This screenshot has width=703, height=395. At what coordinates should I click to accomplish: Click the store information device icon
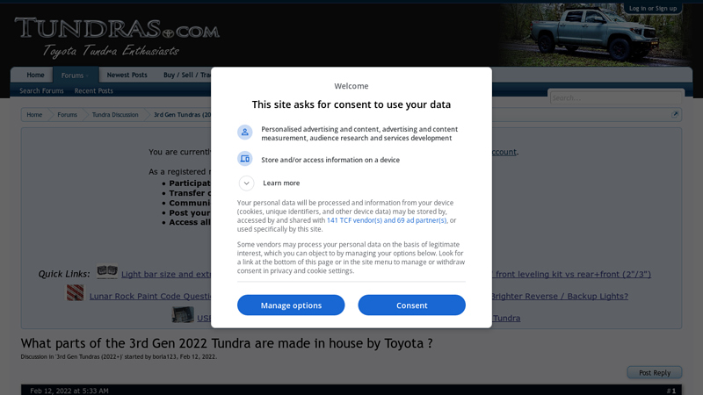pyautogui.click(x=245, y=159)
